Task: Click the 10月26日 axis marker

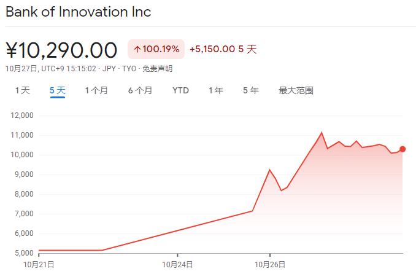Action: tap(270, 264)
